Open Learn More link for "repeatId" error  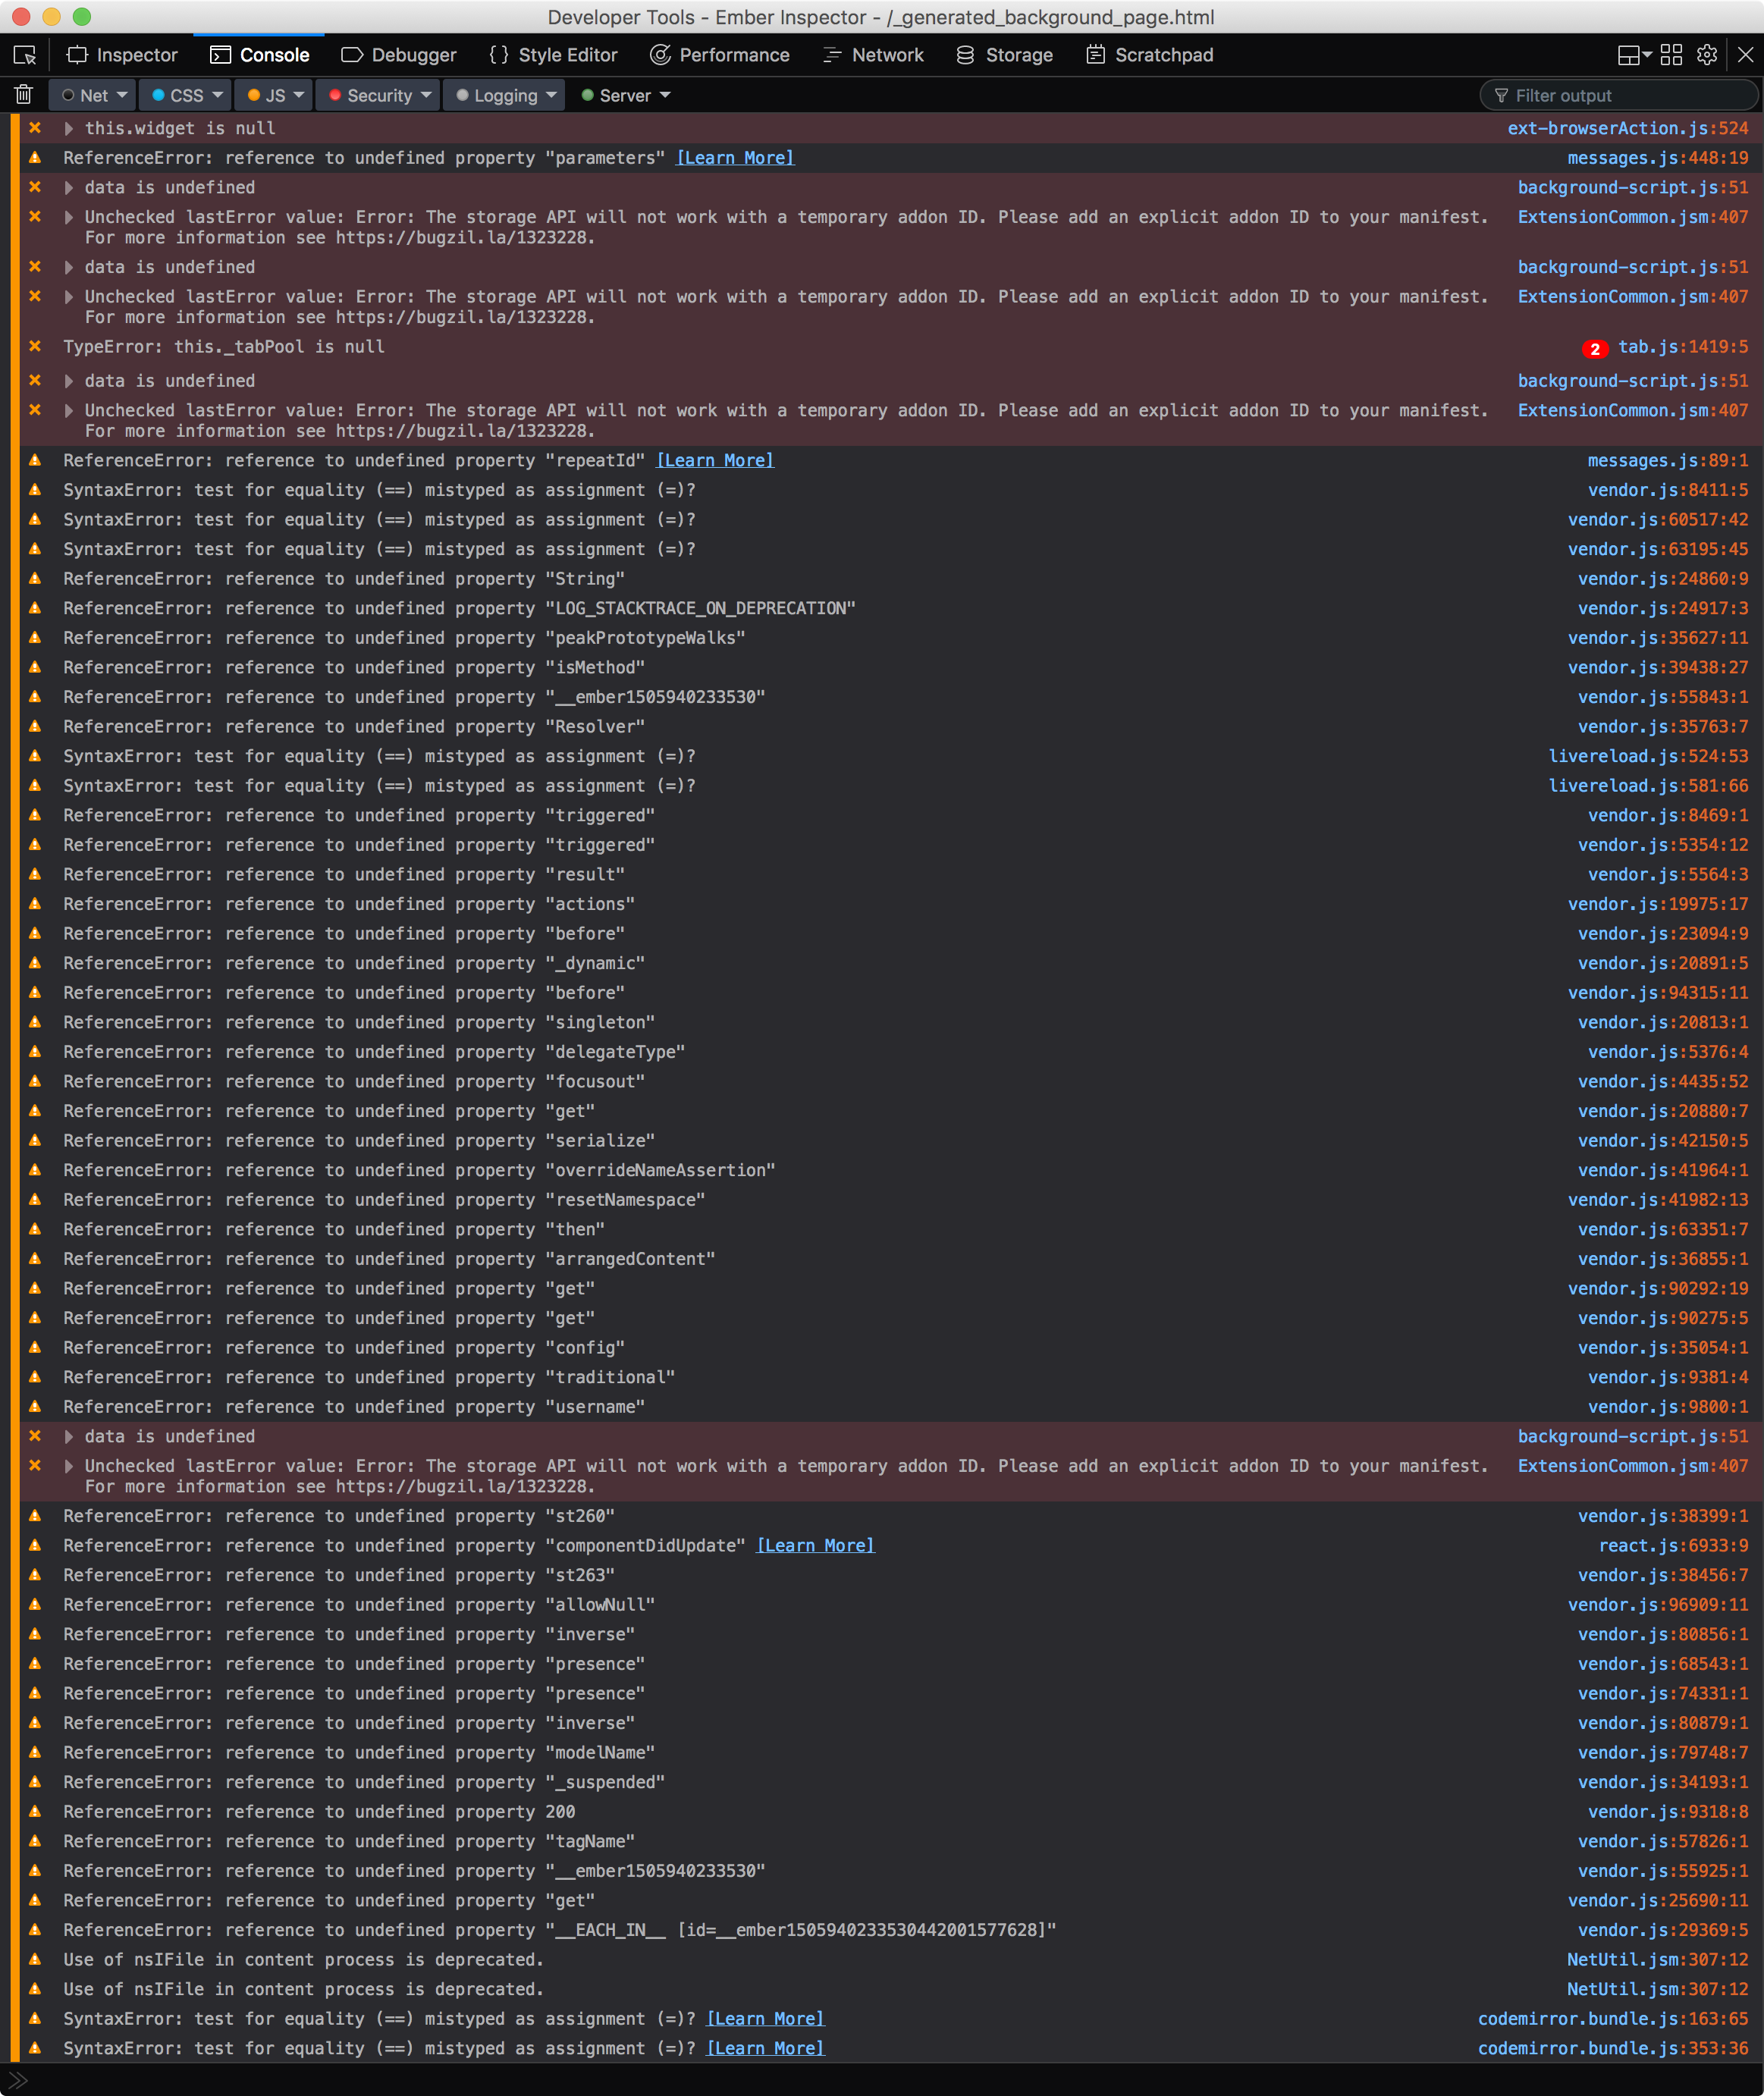[715, 460]
